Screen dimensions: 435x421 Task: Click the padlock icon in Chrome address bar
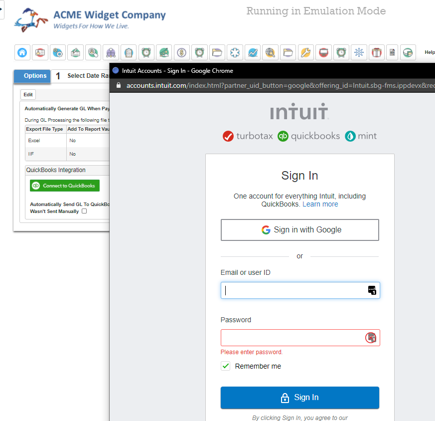pyautogui.click(x=119, y=85)
